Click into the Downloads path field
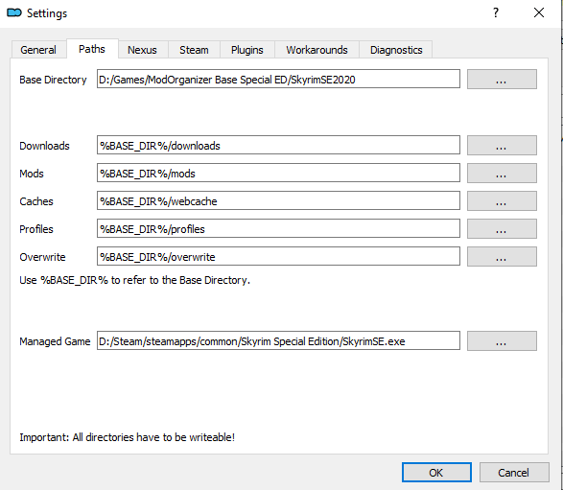 click(x=278, y=145)
